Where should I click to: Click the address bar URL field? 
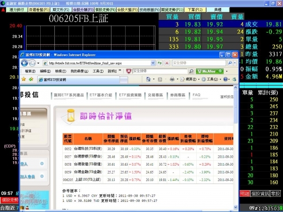coord(97,63)
